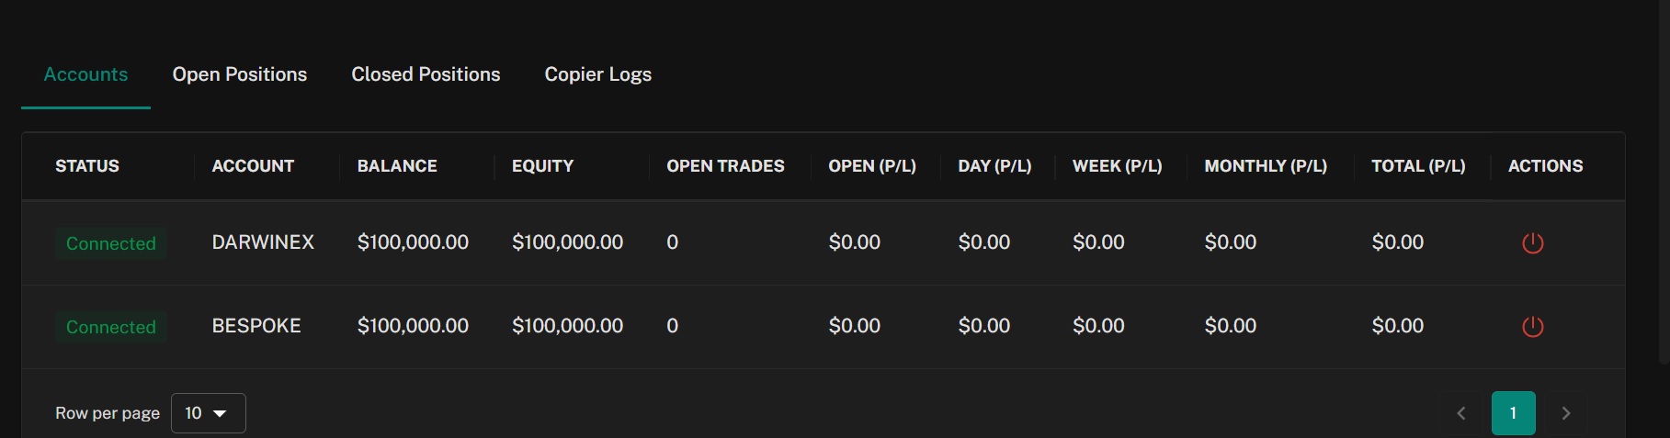The height and width of the screenshot is (438, 1670).
Task: Click the BESPOKE account name
Action: coord(256,326)
